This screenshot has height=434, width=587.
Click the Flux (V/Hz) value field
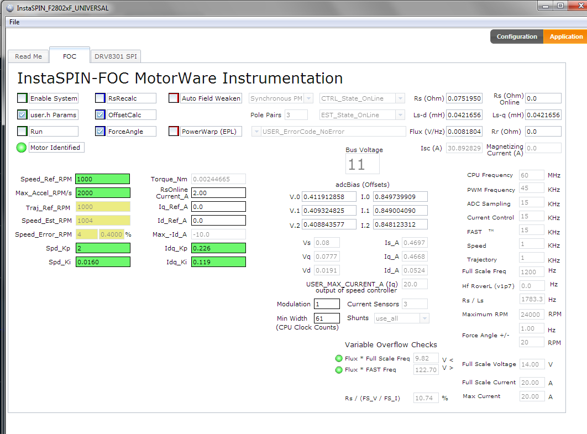(x=464, y=132)
